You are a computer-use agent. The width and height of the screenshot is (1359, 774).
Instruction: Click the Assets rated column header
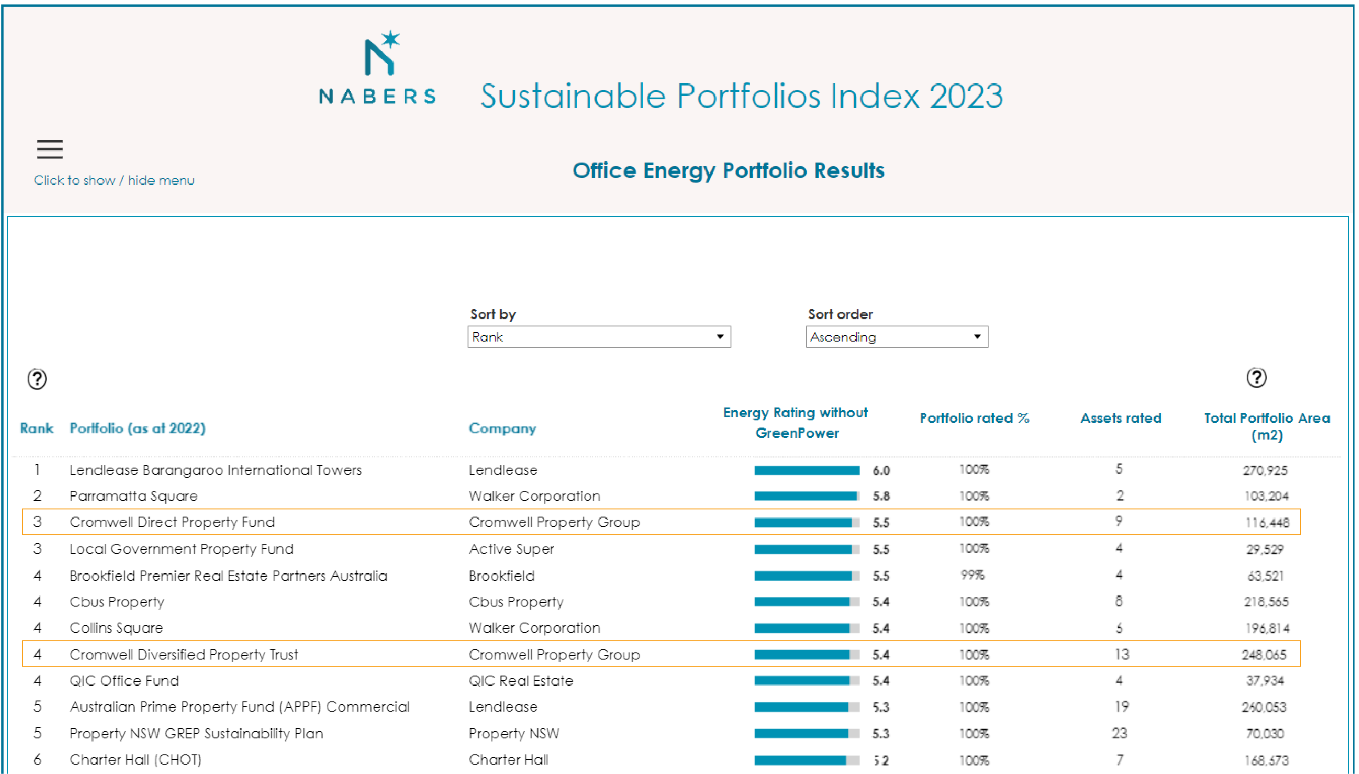coord(1120,418)
